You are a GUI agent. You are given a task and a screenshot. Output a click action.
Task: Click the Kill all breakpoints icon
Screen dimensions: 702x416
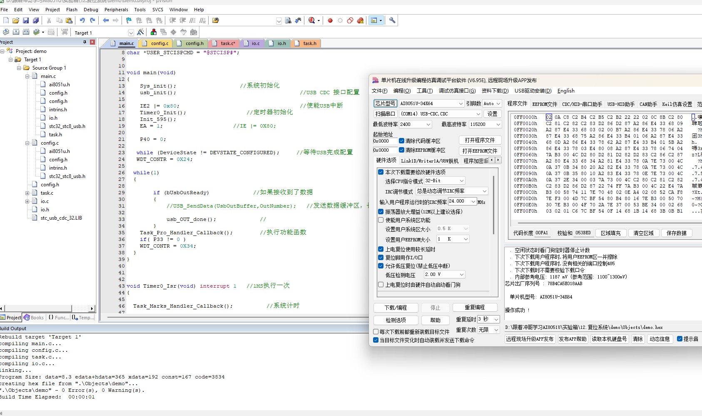click(361, 20)
